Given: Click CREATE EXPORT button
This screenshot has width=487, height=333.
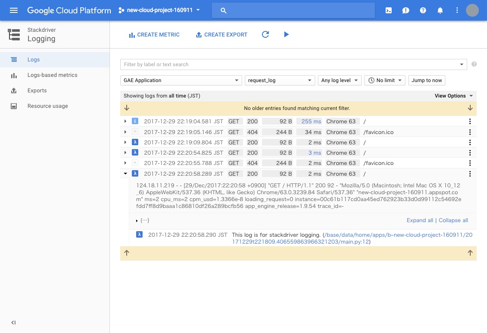Looking at the screenshot, I should coord(222,35).
